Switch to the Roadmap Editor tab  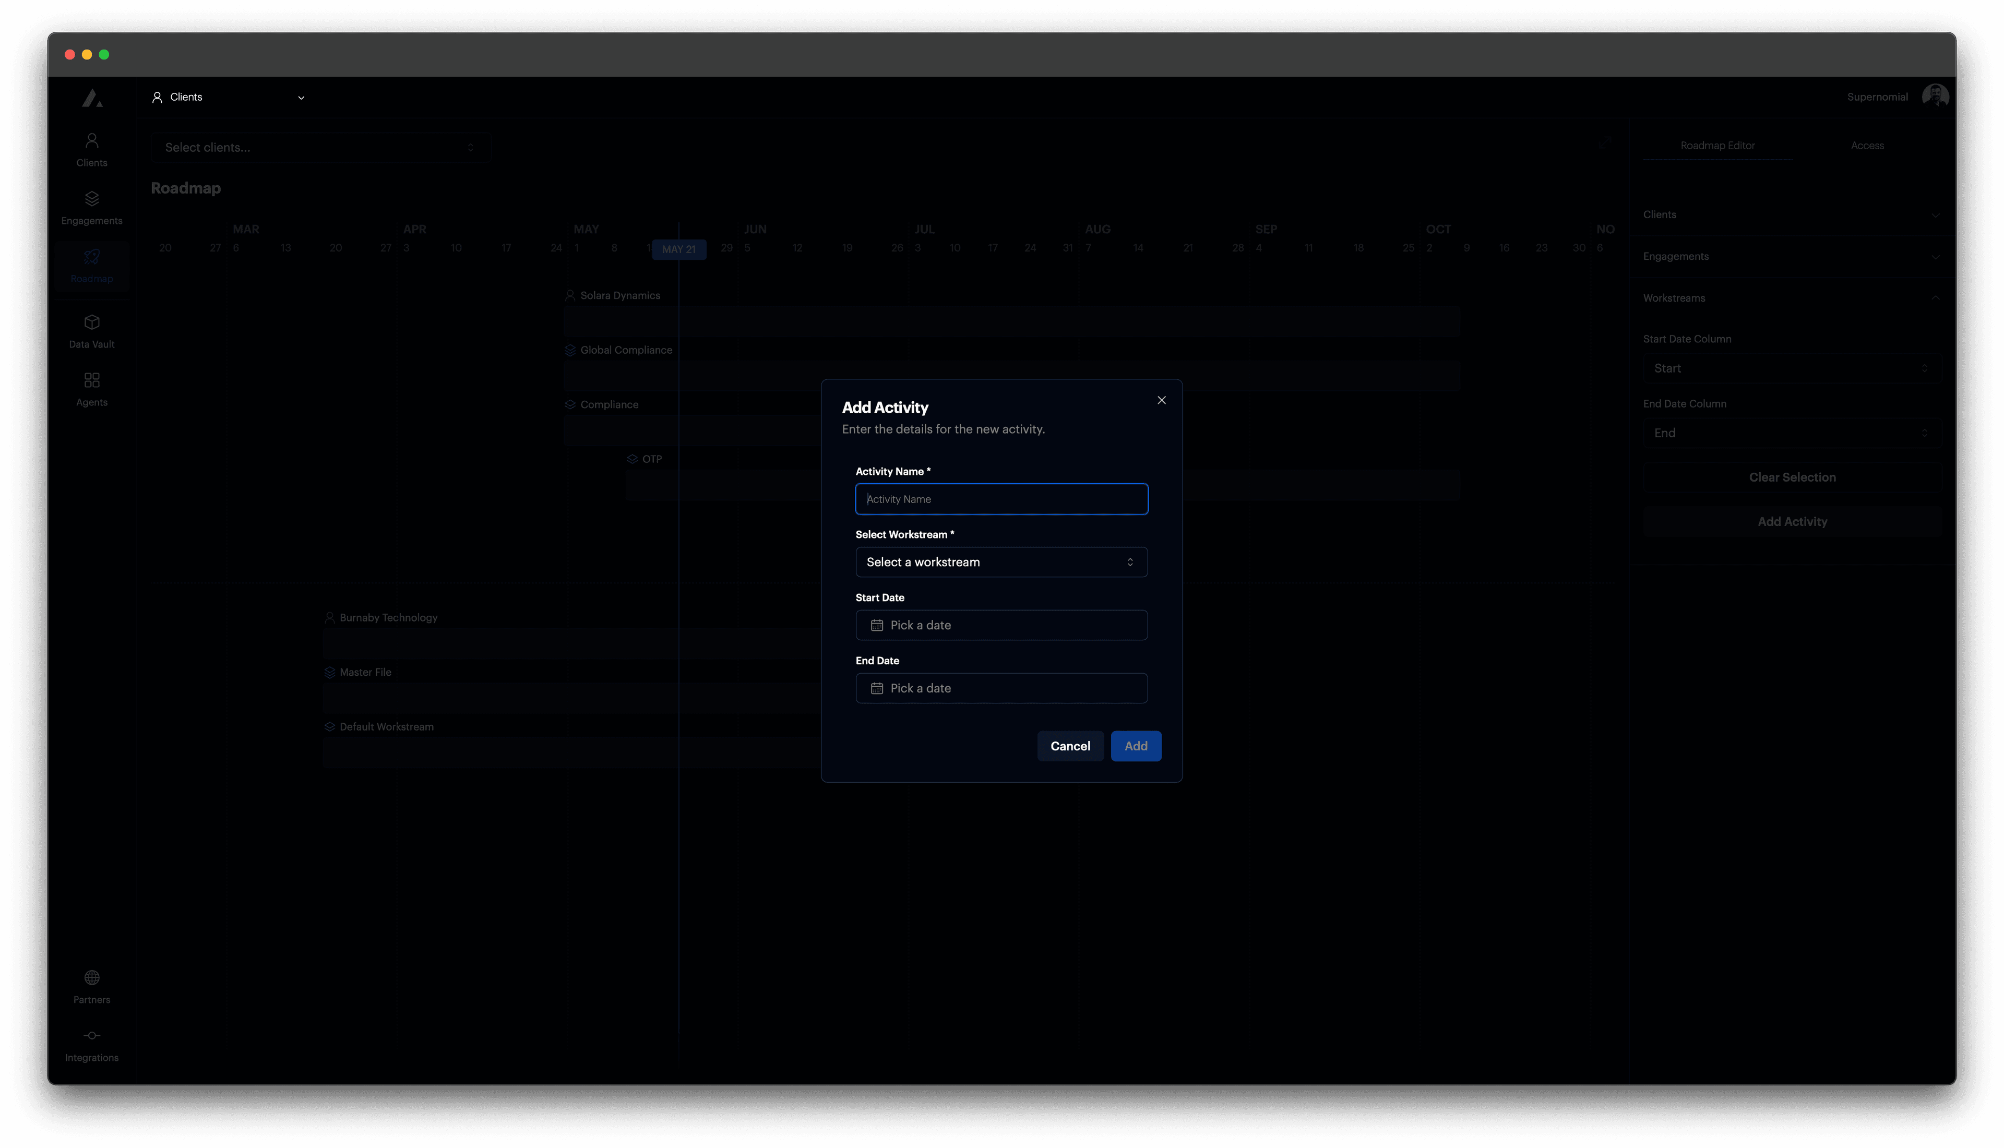click(x=1717, y=145)
